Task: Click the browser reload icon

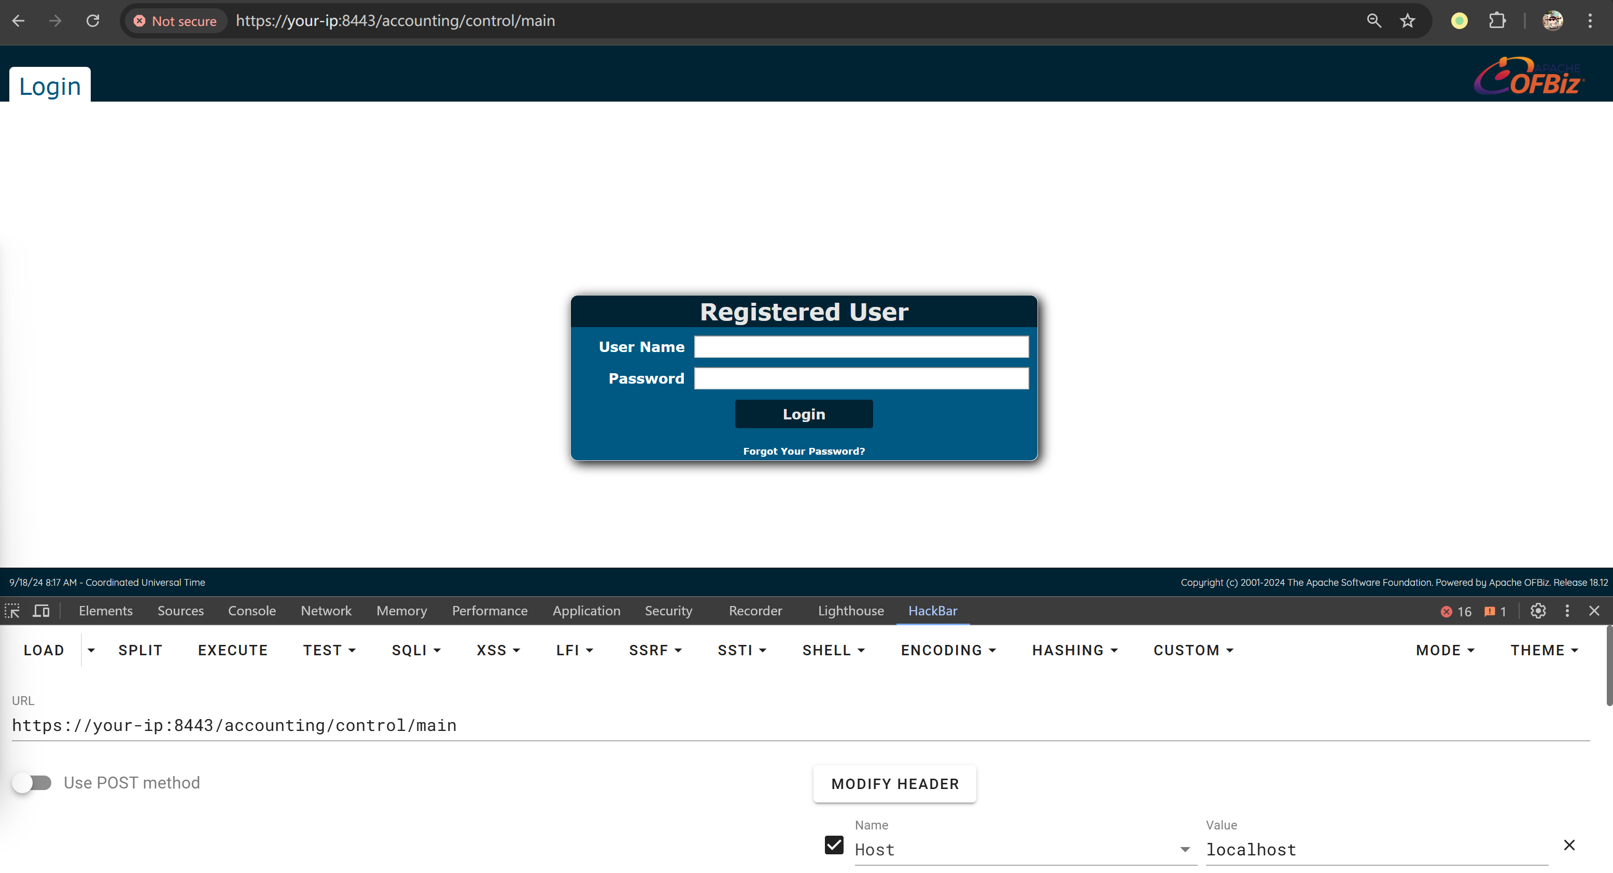Action: [93, 21]
